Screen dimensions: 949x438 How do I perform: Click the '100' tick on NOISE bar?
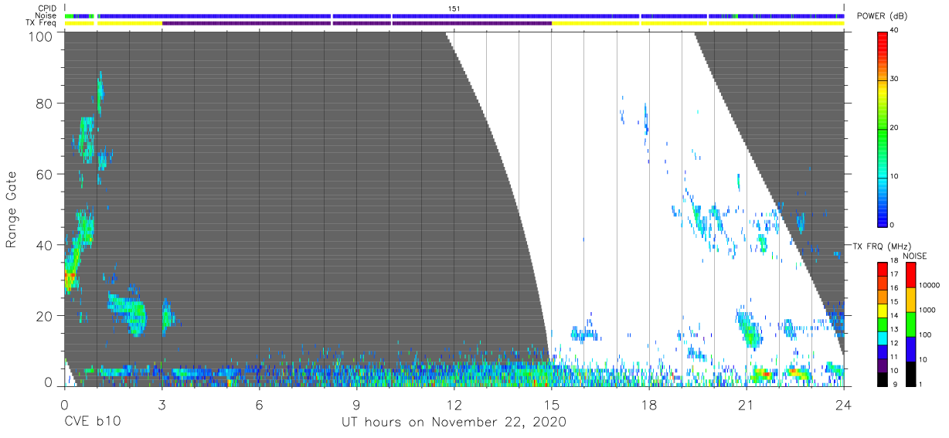click(926, 334)
